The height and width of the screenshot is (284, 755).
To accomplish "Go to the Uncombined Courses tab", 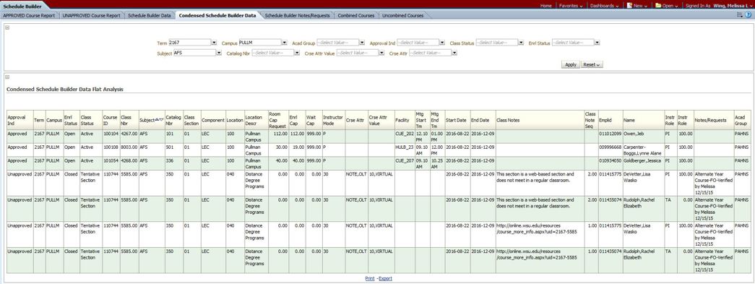I will tap(402, 15).
